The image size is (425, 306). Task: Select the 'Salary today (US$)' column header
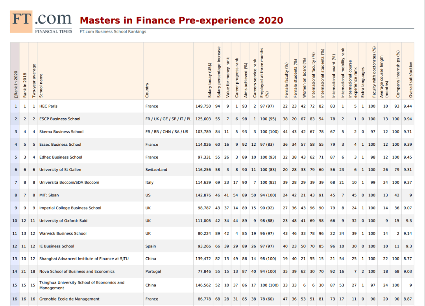click(x=209, y=80)
